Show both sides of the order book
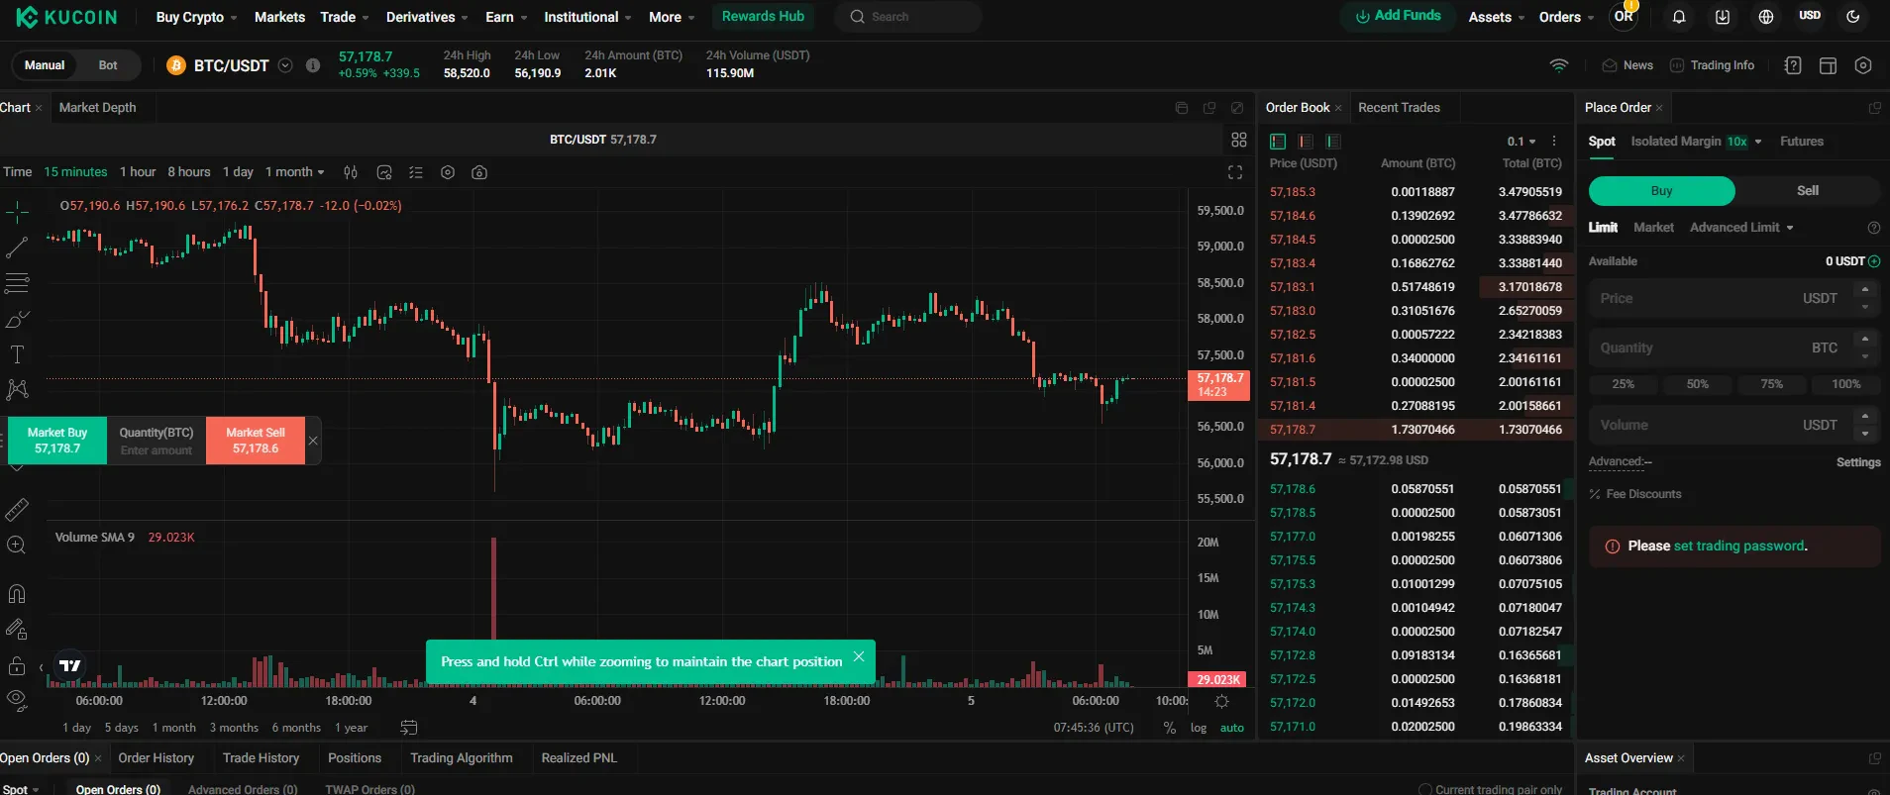Viewport: 1890px width, 795px height. coord(1278,142)
